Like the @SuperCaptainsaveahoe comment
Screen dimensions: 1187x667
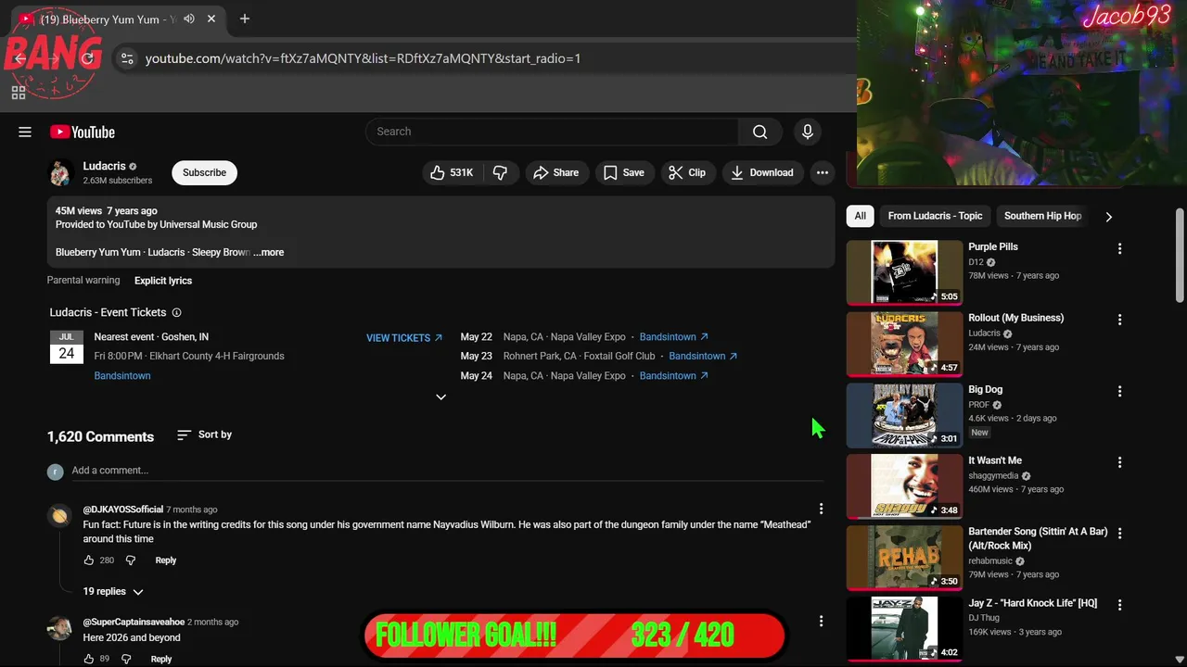(x=89, y=659)
